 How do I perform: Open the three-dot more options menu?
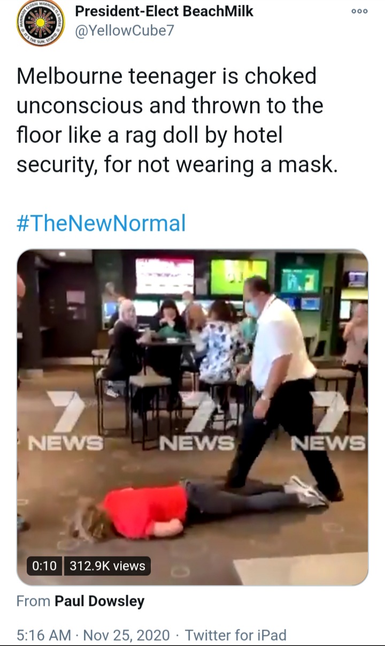point(359,12)
